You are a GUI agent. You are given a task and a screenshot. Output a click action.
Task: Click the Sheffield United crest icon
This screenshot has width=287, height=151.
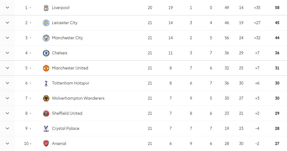click(x=46, y=113)
